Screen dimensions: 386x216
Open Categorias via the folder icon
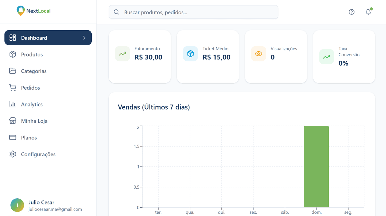(13, 71)
